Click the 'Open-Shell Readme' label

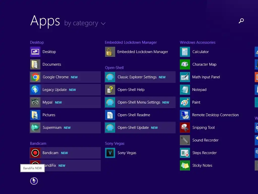tap(134, 115)
